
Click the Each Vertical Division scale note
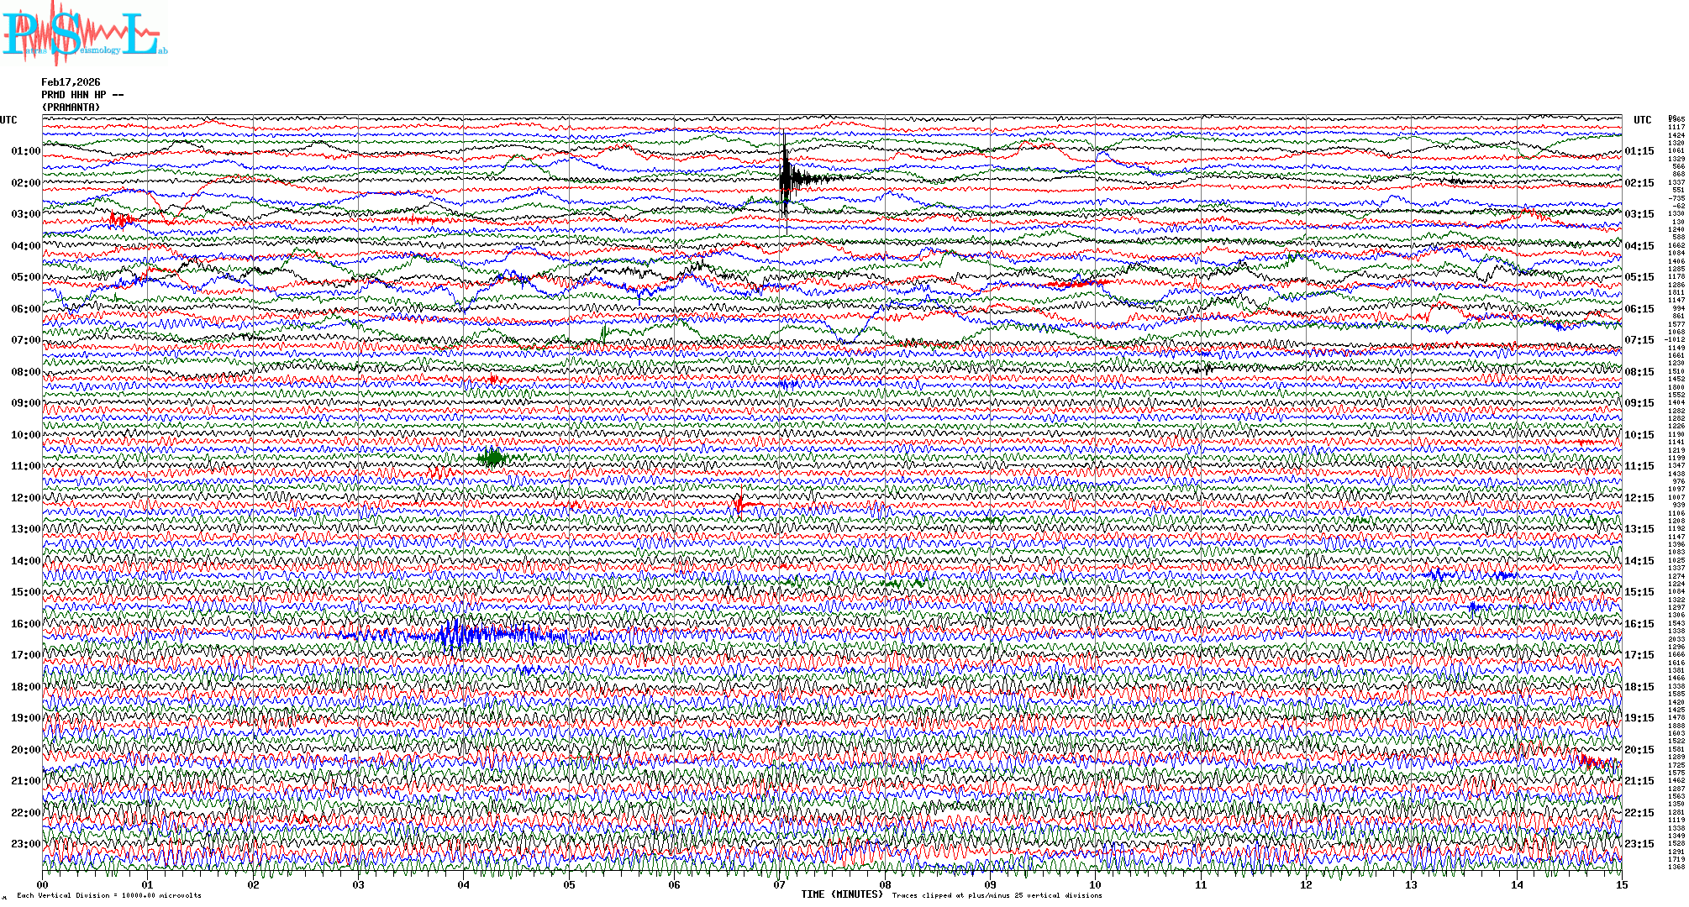tap(109, 895)
